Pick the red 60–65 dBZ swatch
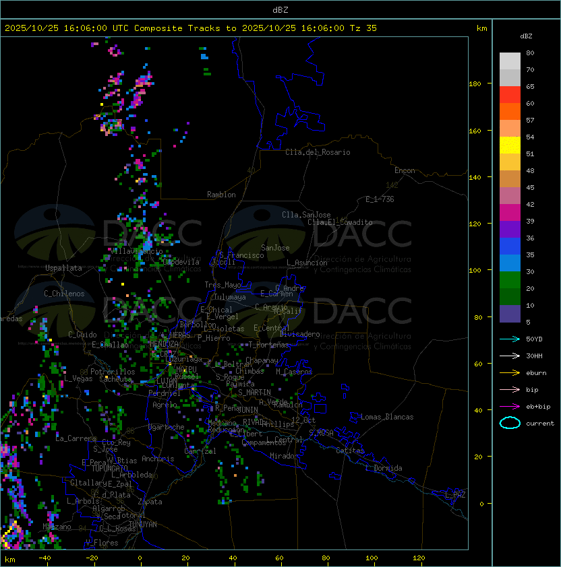 coord(510,95)
